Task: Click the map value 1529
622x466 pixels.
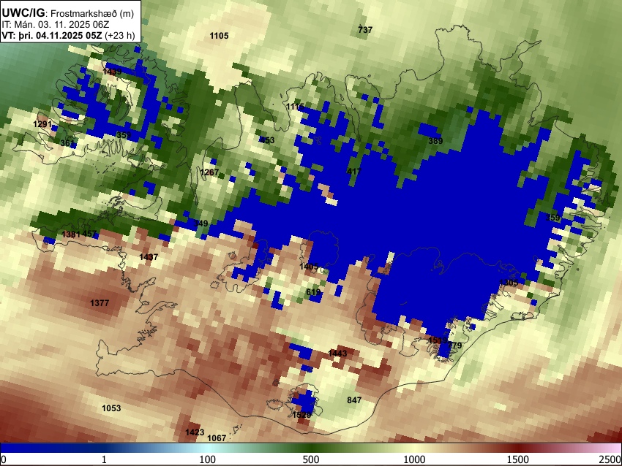Action: tap(302, 415)
